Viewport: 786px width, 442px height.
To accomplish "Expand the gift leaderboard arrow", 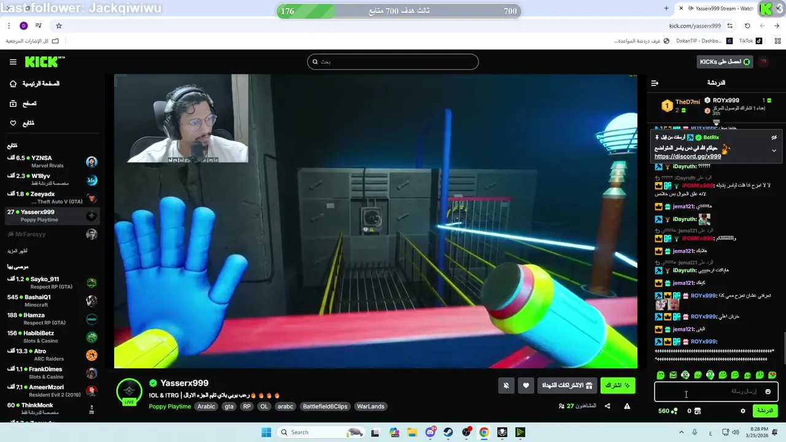I will click(716, 123).
